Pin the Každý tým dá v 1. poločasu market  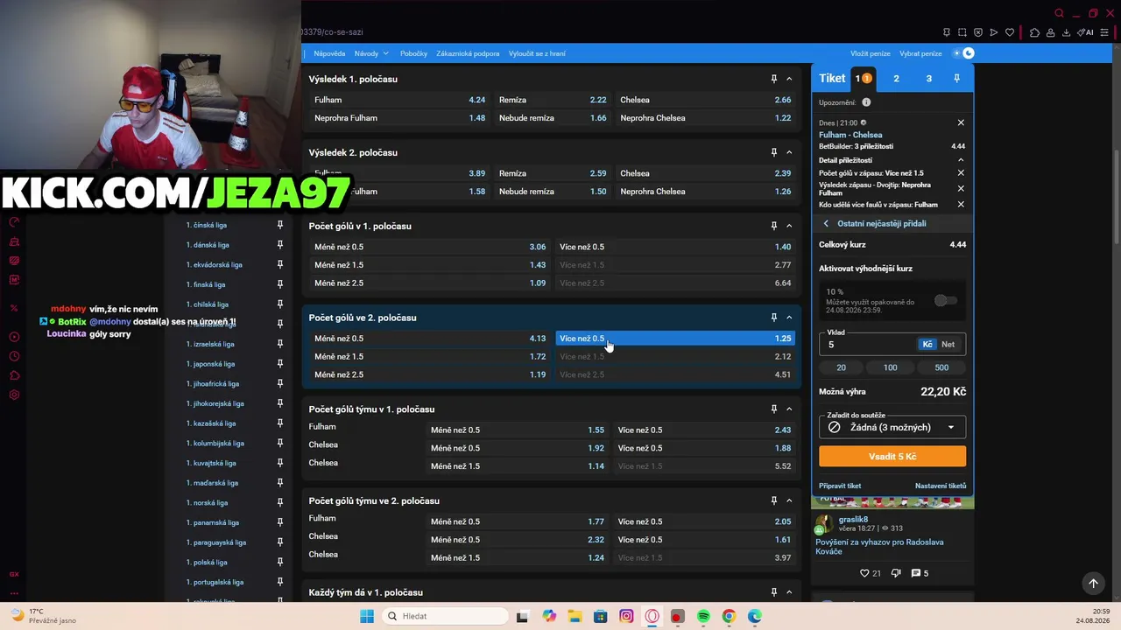point(773,592)
